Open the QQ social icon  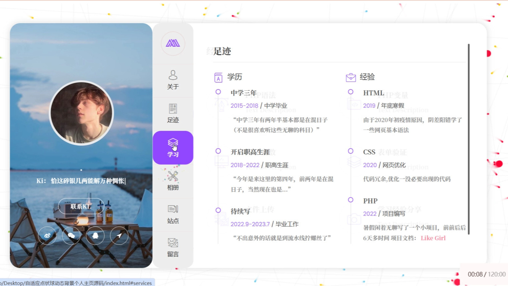(95, 236)
